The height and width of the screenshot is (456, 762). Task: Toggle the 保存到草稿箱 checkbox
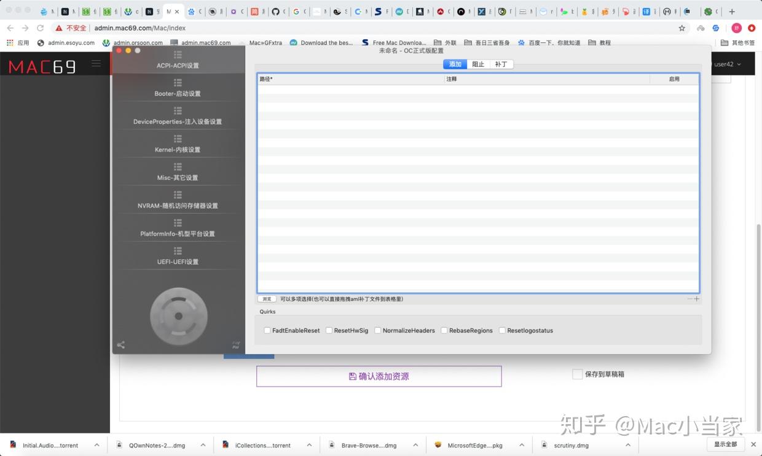click(577, 374)
